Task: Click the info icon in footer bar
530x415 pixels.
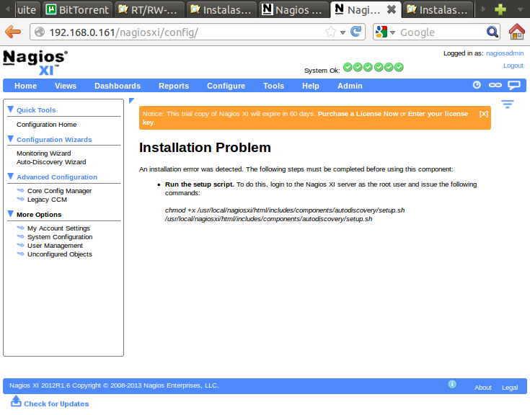Action: click(452, 384)
